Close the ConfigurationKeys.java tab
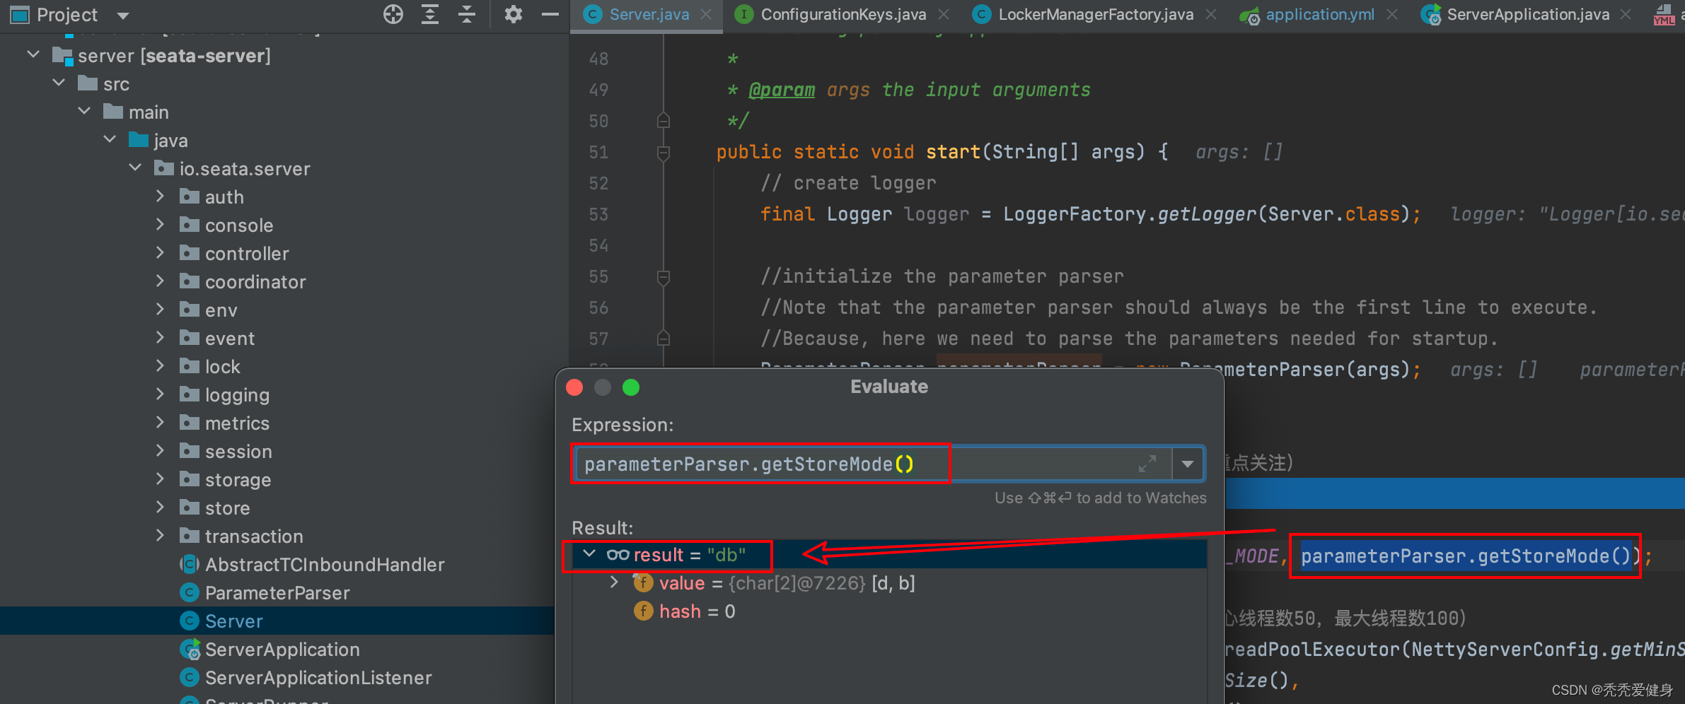This screenshot has height=704, width=1685. [x=944, y=15]
